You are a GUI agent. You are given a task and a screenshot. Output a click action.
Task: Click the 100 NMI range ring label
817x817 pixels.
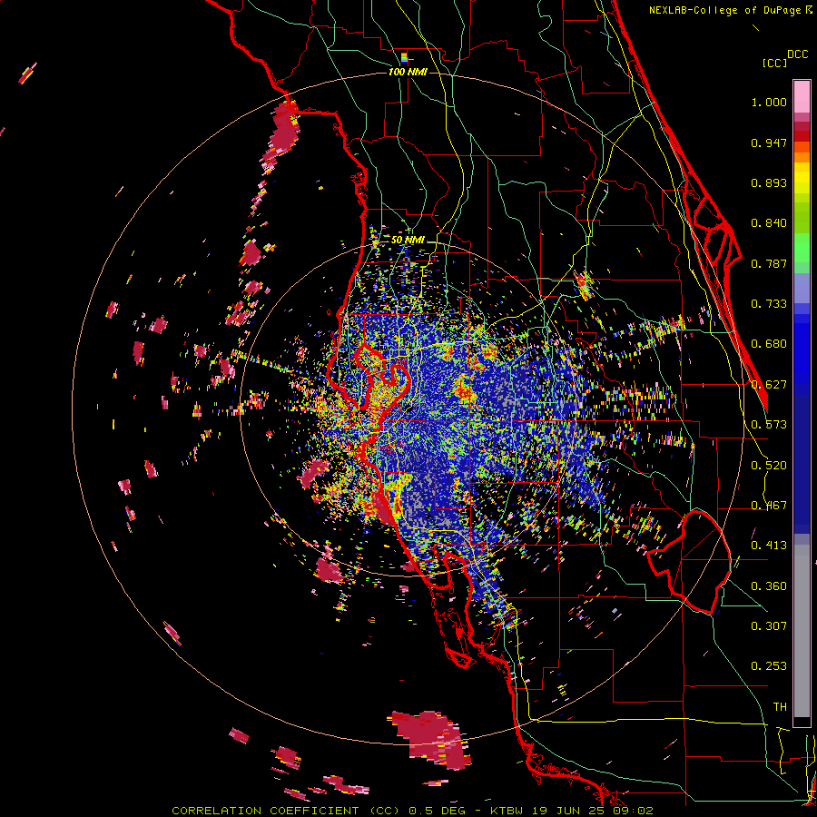[x=408, y=72]
